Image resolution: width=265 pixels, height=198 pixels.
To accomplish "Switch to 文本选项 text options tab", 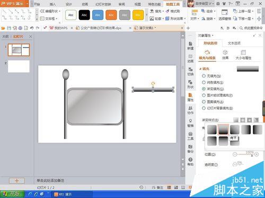I will point(234,43).
